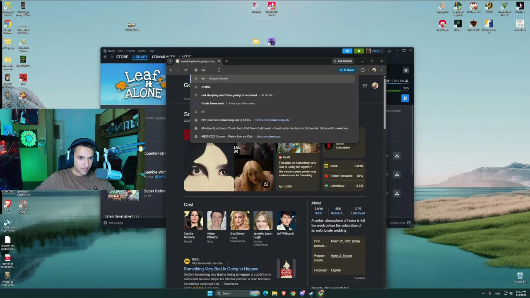
Task: Open Steam LIBRARY tab
Action: tap(140, 57)
